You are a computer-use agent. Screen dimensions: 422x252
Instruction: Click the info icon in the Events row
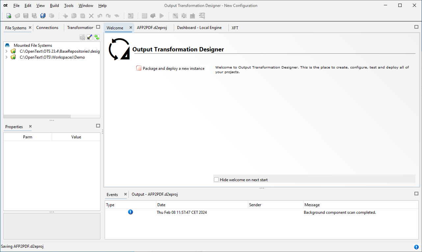[130, 212]
